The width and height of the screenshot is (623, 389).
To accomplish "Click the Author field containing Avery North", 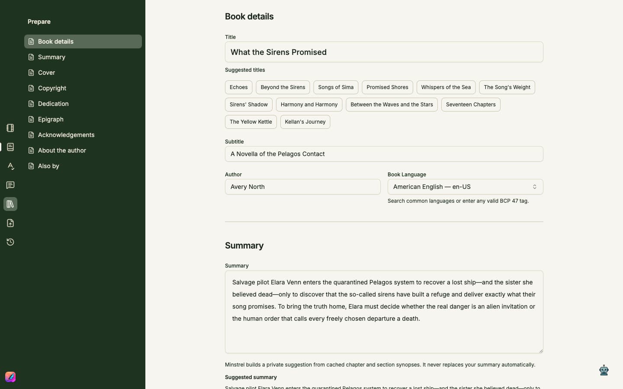I will pyautogui.click(x=303, y=187).
